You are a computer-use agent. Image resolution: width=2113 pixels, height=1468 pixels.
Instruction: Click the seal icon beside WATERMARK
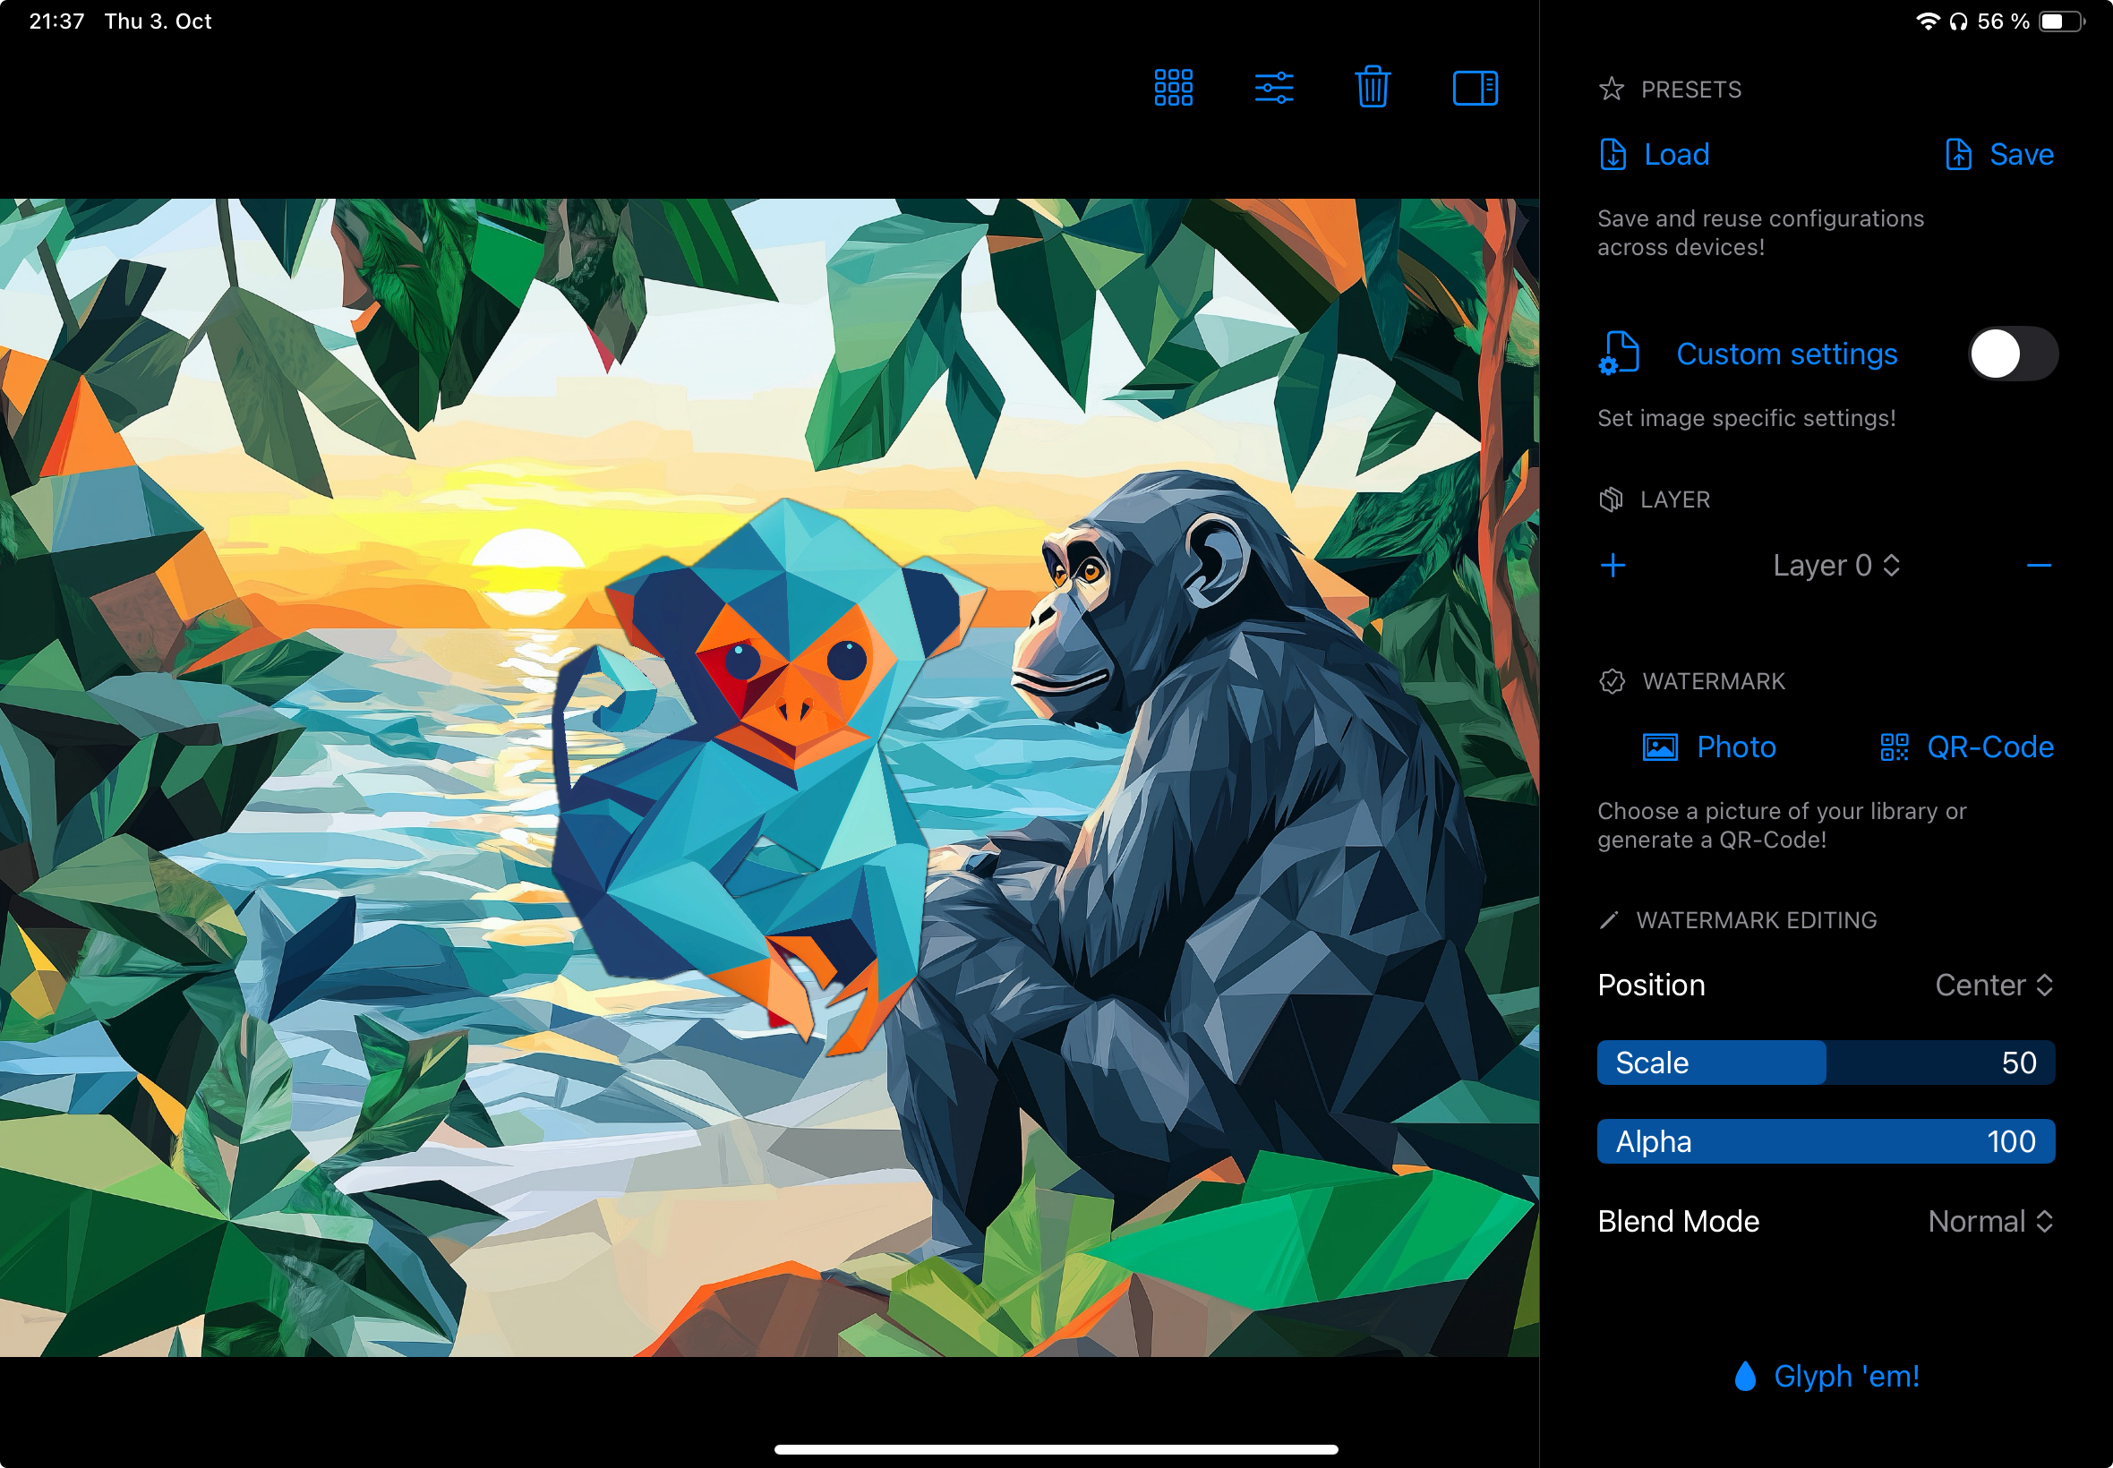coord(1612,681)
